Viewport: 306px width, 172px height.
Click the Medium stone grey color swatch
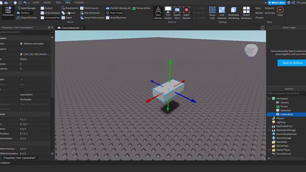coord(21,43)
